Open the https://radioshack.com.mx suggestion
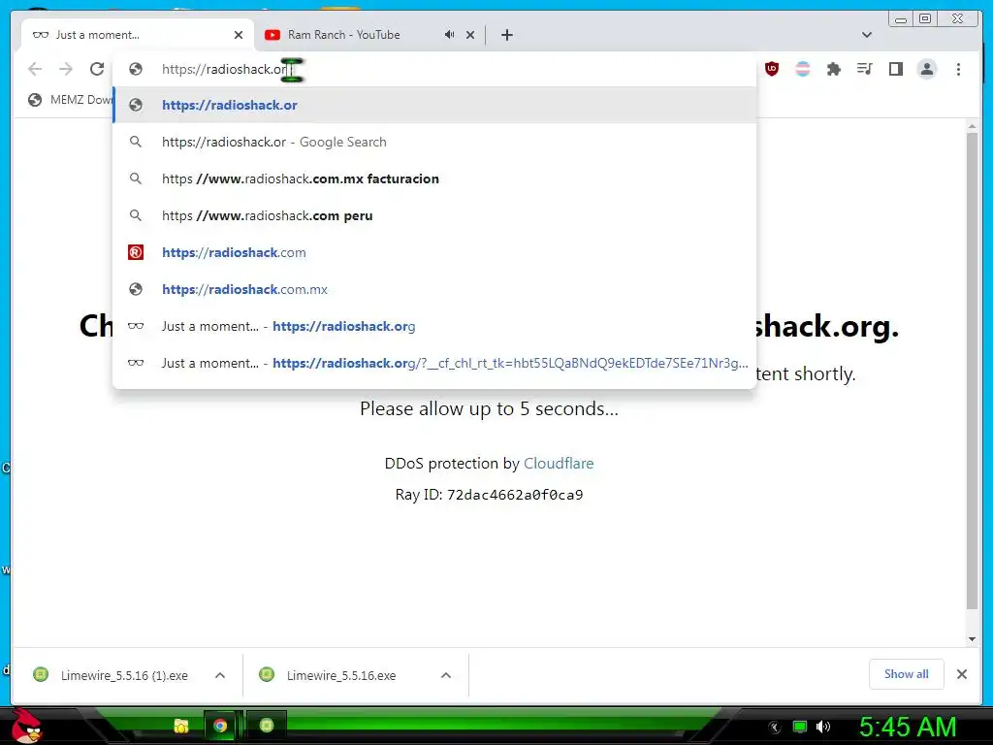Viewport: 993px width, 745px height. pos(434,289)
